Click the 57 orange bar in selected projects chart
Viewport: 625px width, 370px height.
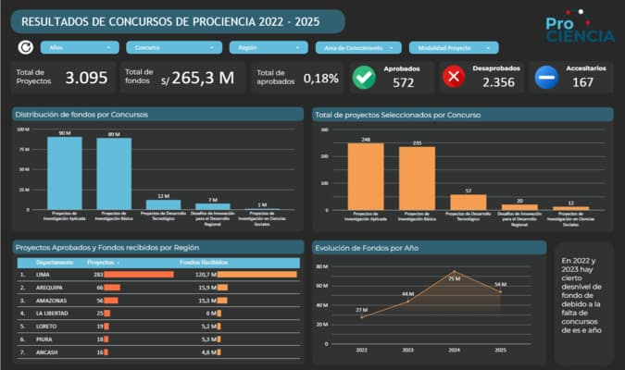click(x=469, y=203)
